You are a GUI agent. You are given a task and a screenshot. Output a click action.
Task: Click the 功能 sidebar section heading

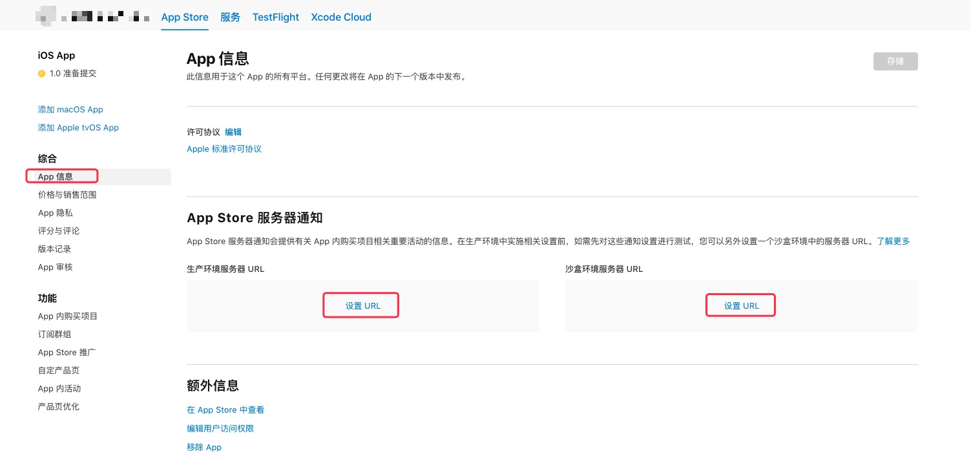(47, 298)
